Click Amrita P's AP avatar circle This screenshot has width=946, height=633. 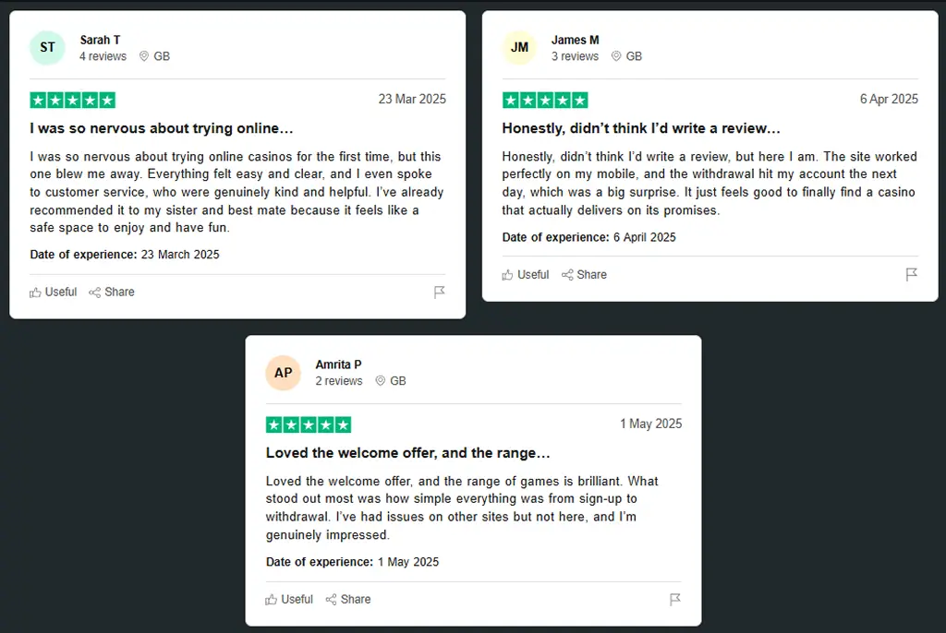(x=283, y=373)
